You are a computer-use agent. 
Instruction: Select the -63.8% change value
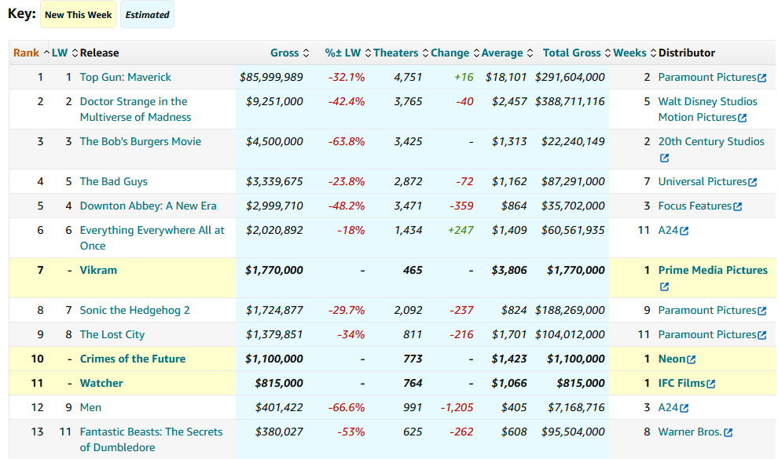point(347,141)
